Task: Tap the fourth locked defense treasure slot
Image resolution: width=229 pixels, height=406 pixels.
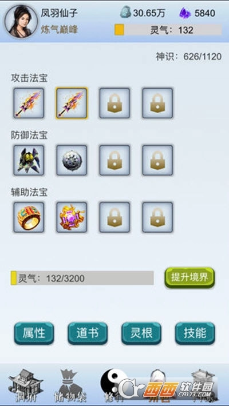Action: [x=157, y=160]
